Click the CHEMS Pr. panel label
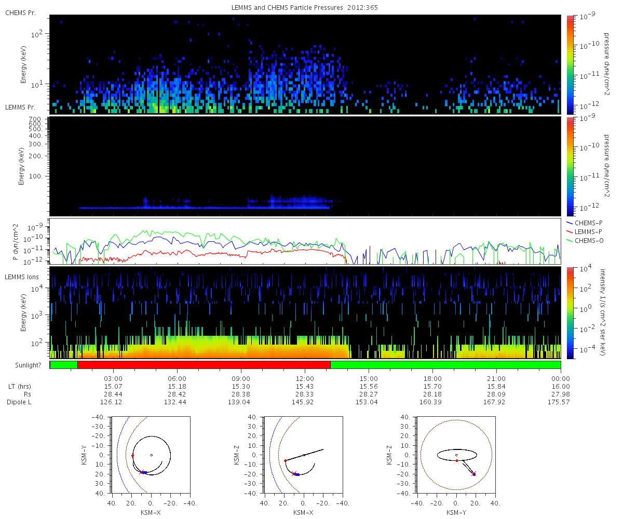 20,13
